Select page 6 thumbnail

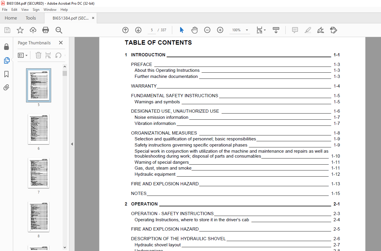pyautogui.click(x=39, y=129)
